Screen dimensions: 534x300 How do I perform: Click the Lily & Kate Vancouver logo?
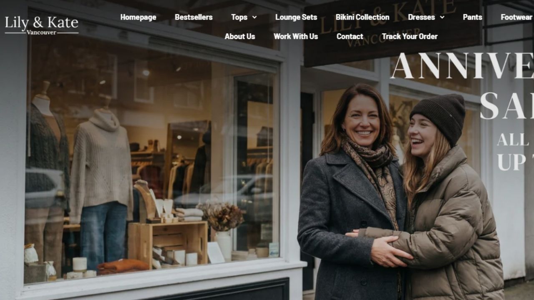[x=41, y=25]
